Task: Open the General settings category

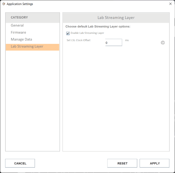Action: point(17,25)
